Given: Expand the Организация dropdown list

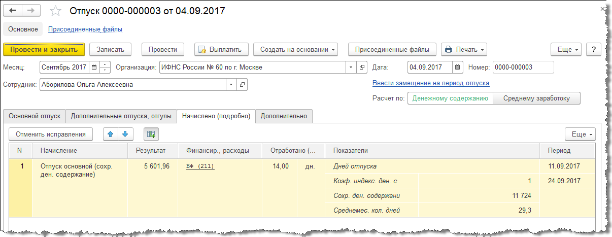Looking at the screenshot, I should point(352,67).
